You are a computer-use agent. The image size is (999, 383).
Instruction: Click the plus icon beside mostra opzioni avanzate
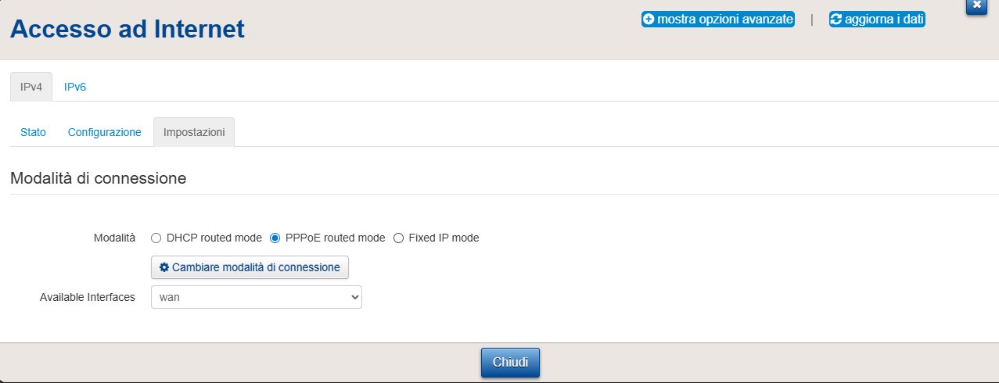[649, 20]
